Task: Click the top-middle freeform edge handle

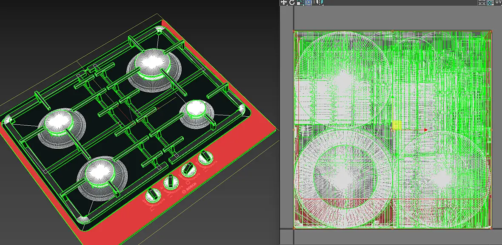Action: click(x=393, y=31)
